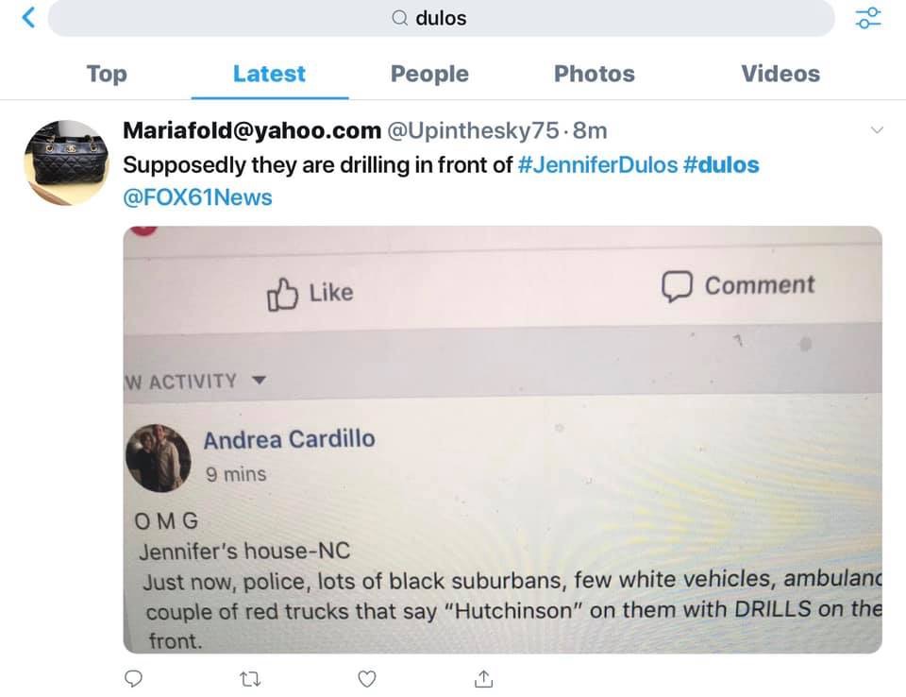This screenshot has height=697, width=906.
Task: Like the tweet with the heart icon
Action: tap(367, 678)
